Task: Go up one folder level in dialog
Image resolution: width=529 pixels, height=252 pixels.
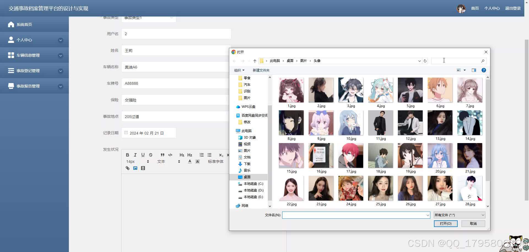Action: [x=255, y=61]
